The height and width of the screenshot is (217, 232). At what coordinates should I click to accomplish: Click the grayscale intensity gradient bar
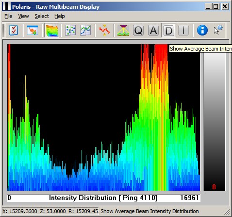click(215, 118)
